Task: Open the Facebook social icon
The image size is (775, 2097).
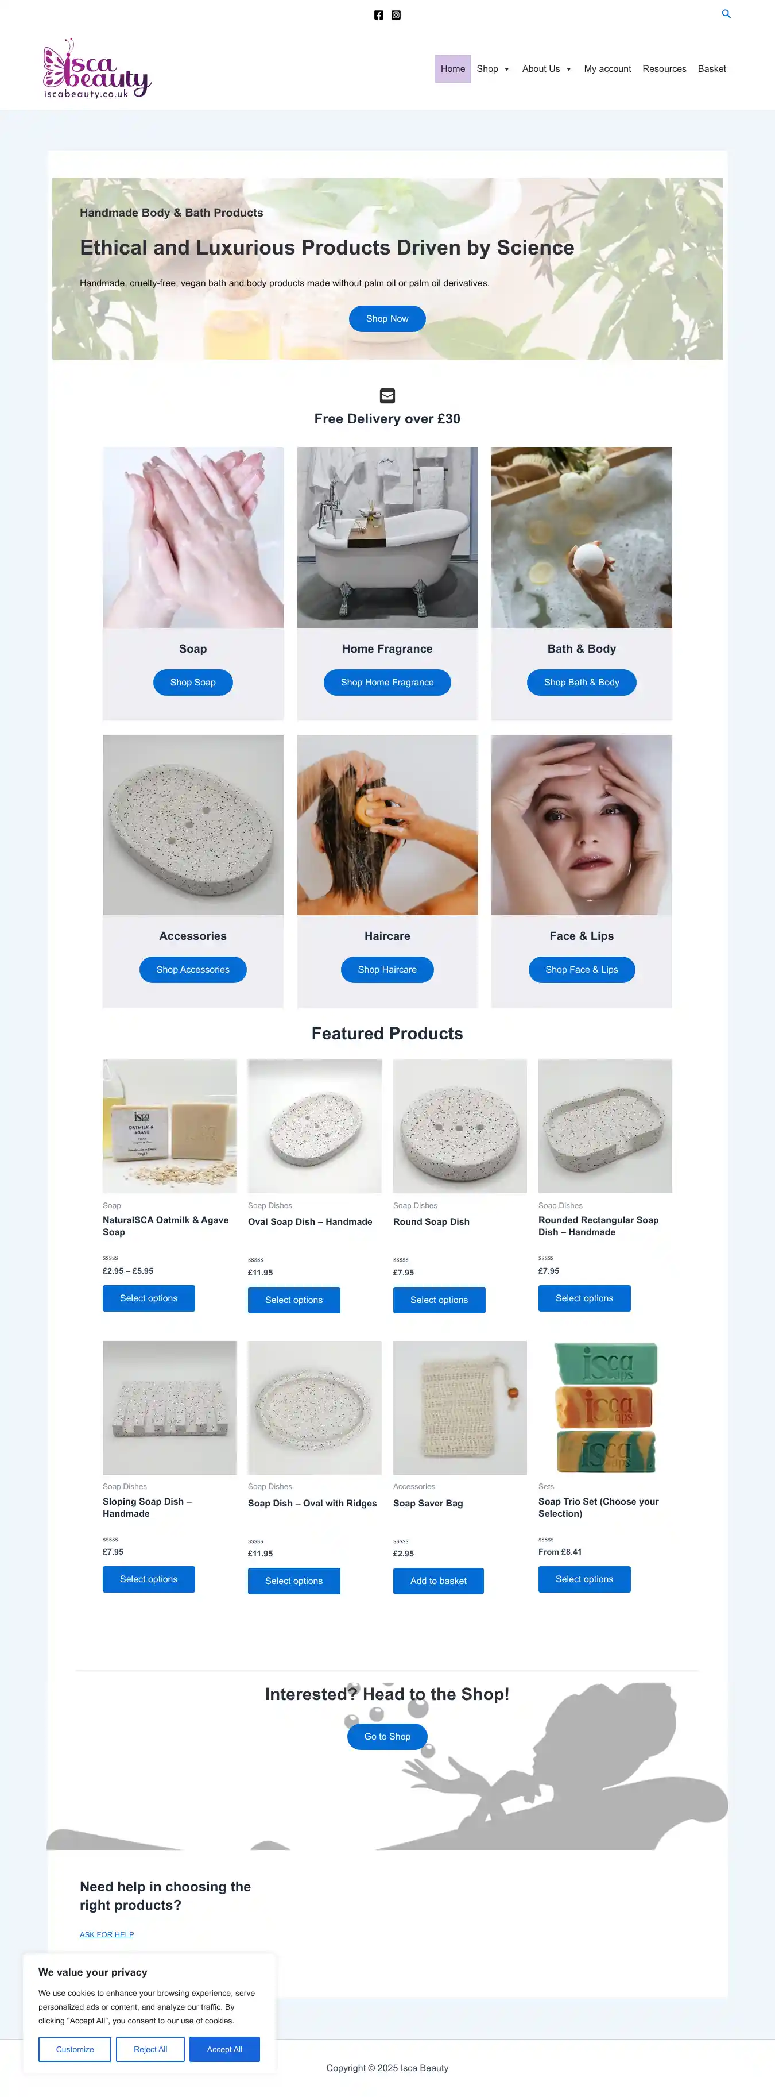Action: click(378, 15)
